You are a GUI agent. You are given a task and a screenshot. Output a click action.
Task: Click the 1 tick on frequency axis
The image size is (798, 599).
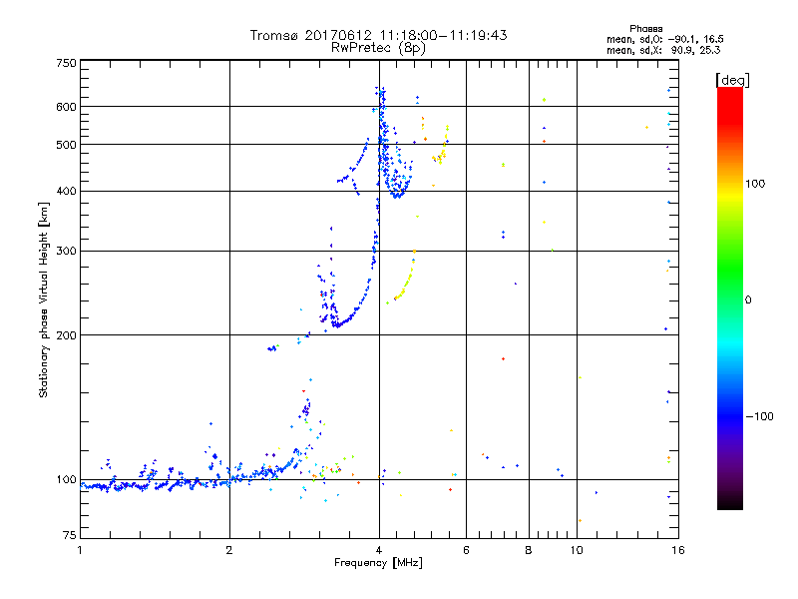(80, 550)
